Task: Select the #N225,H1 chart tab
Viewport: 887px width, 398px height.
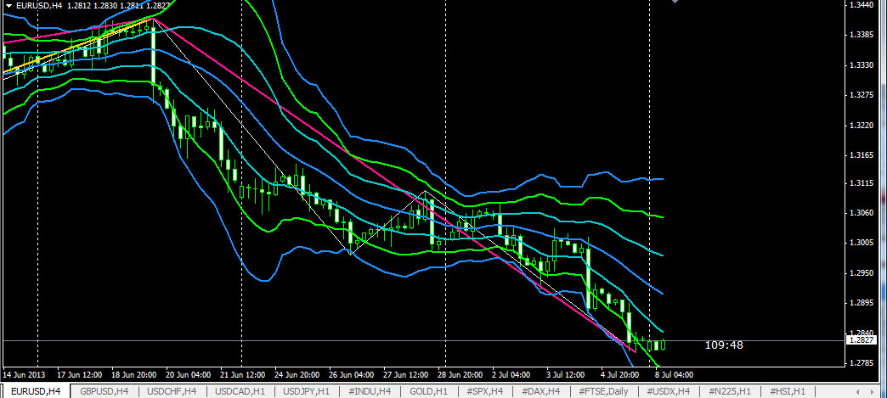Action: click(x=730, y=391)
